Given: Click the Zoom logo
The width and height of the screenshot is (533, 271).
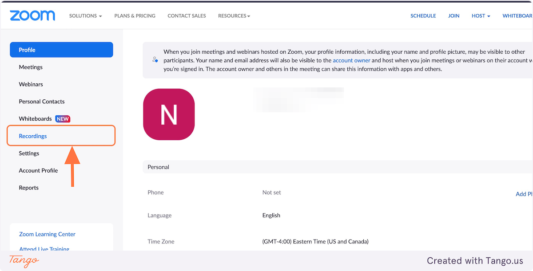Looking at the screenshot, I should [32, 16].
